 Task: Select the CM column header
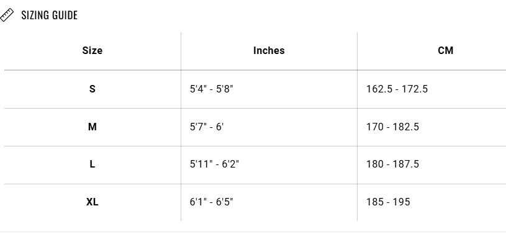click(x=445, y=51)
